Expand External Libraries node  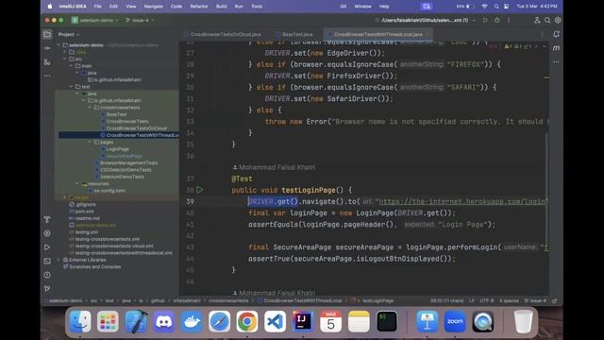59,260
